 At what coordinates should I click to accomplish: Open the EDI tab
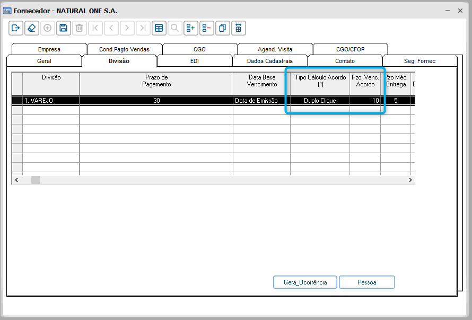click(195, 61)
